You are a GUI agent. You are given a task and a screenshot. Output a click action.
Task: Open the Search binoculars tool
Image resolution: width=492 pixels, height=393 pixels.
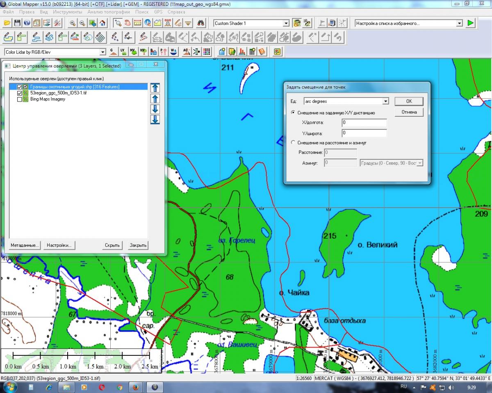coord(201,23)
